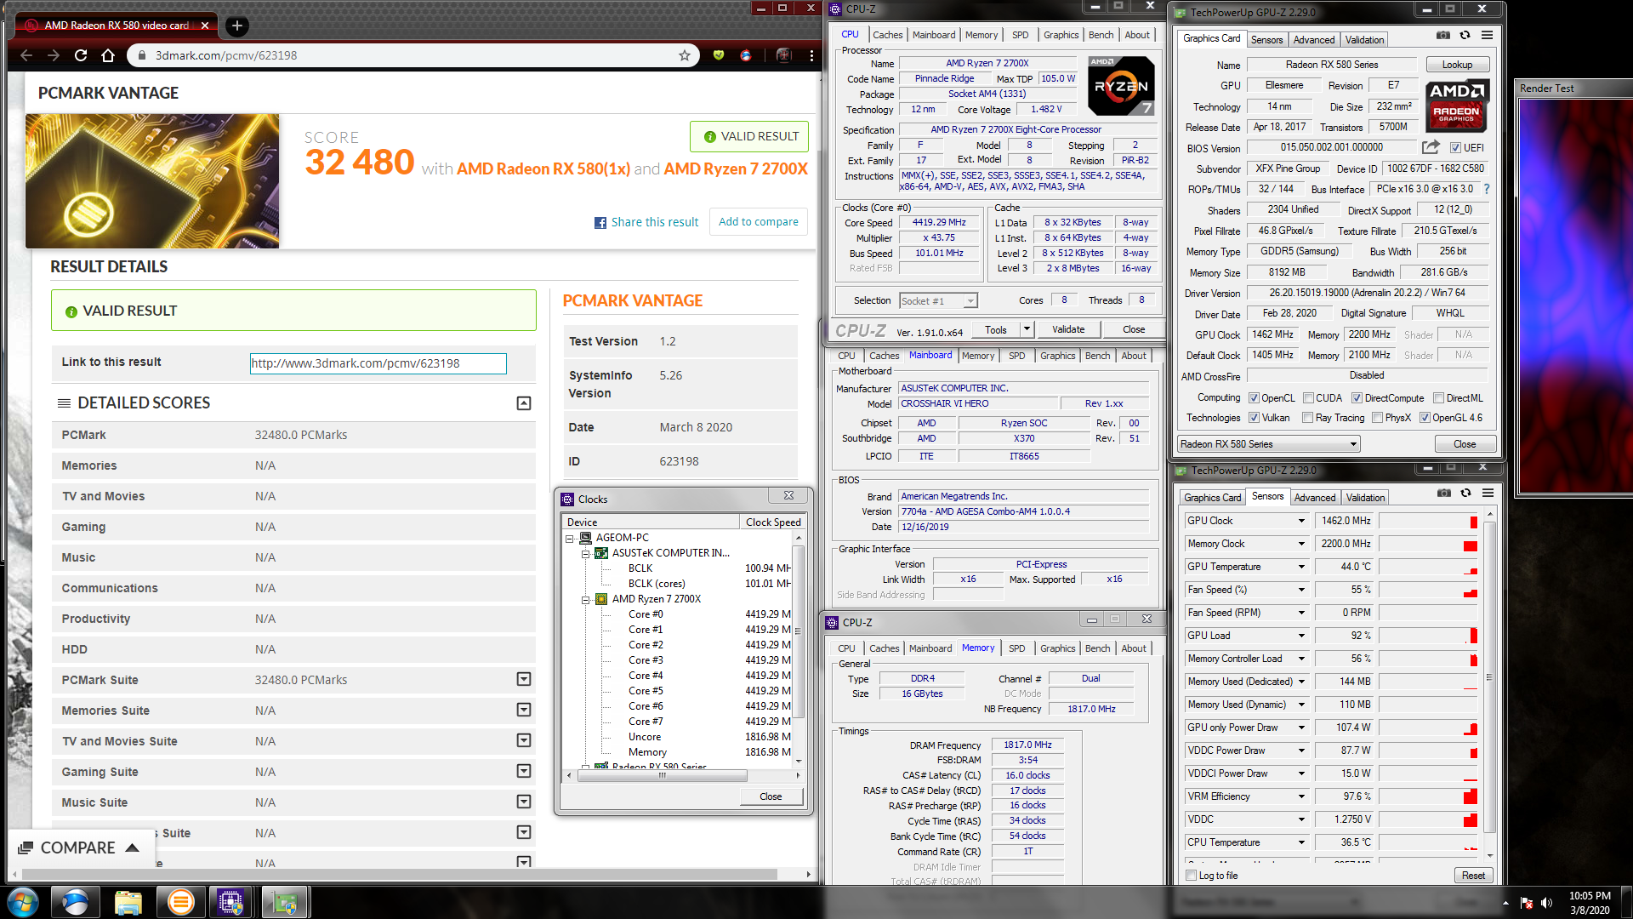Select the SPD tab in CPU-Z Memory window
The height and width of the screenshot is (919, 1633).
(1016, 648)
